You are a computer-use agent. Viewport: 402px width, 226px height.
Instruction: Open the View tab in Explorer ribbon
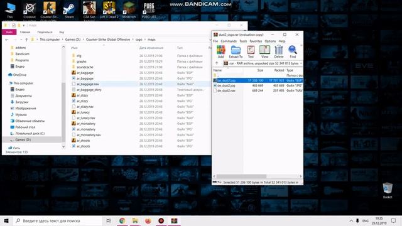pos(62,32)
